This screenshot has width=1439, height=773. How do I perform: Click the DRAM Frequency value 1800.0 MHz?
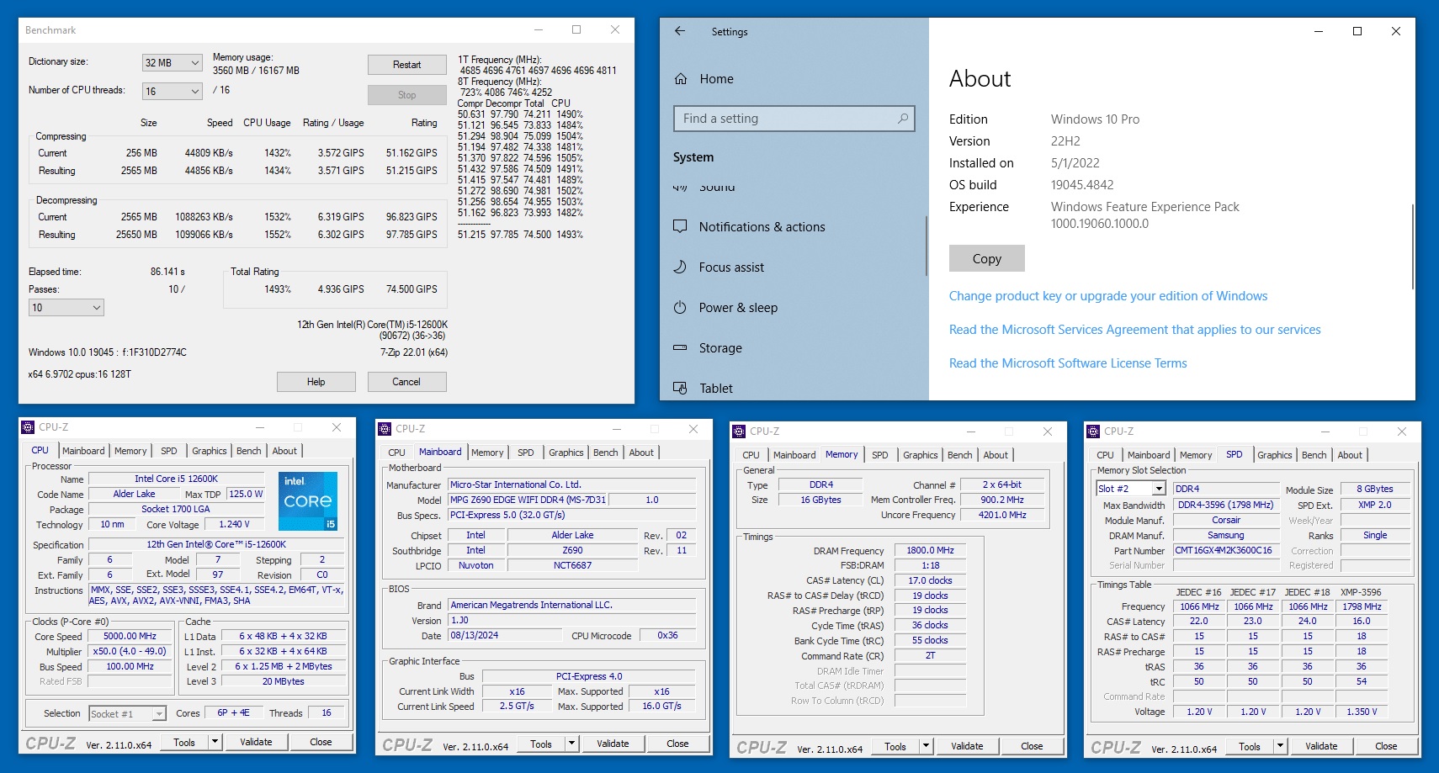coord(930,550)
